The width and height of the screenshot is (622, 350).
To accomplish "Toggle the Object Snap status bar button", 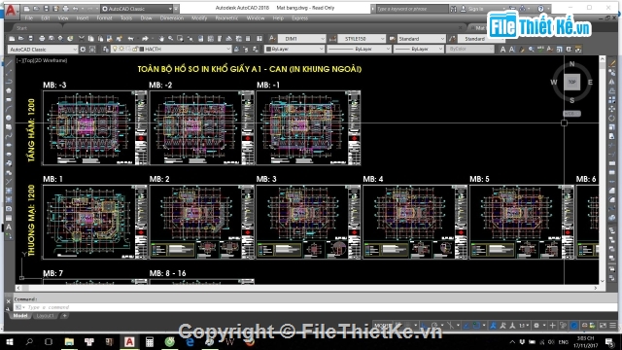I will tap(476, 326).
